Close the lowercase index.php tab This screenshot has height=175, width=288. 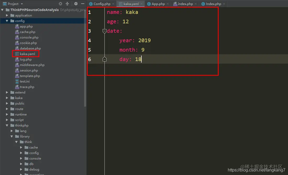click(196, 4)
